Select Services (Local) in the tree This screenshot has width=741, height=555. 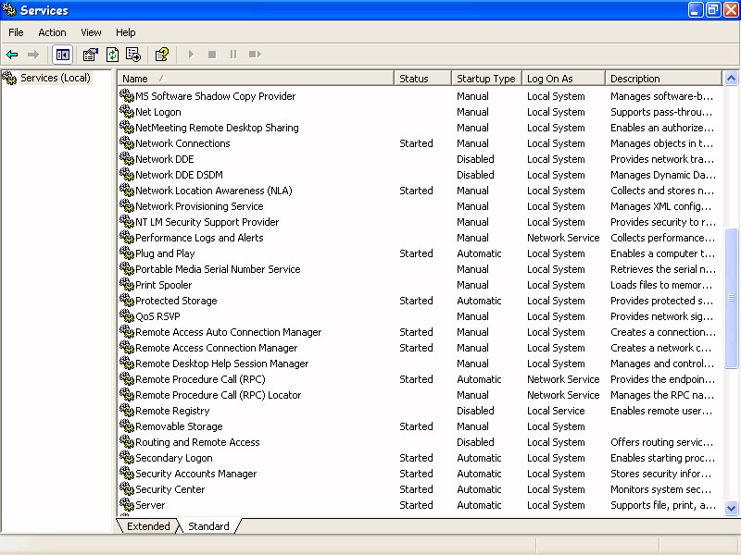[56, 78]
